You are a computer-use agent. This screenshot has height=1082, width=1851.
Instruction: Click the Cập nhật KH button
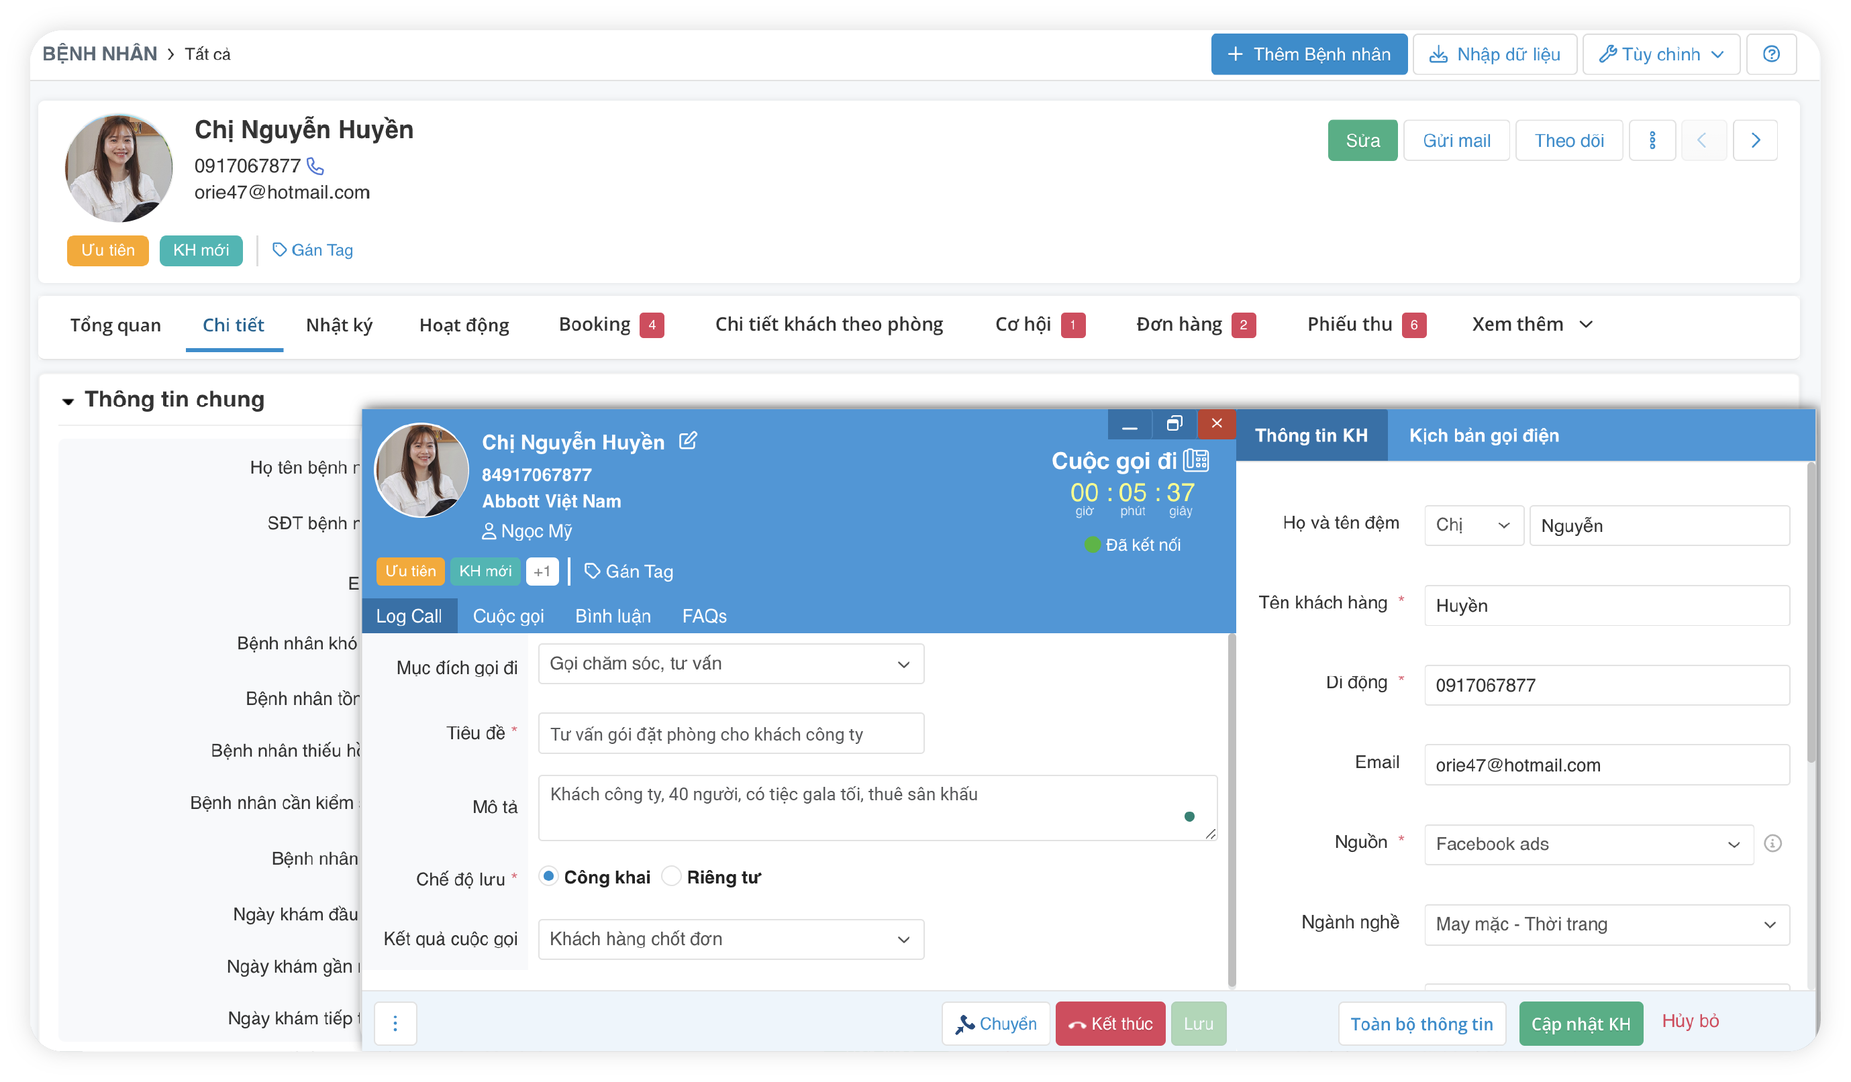pos(1580,1023)
